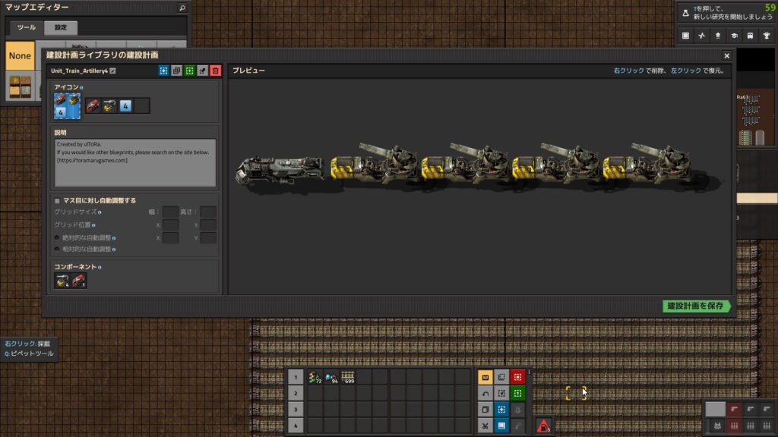Select quickbar row 3 button
The width and height of the screenshot is (778, 437).
(296, 410)
